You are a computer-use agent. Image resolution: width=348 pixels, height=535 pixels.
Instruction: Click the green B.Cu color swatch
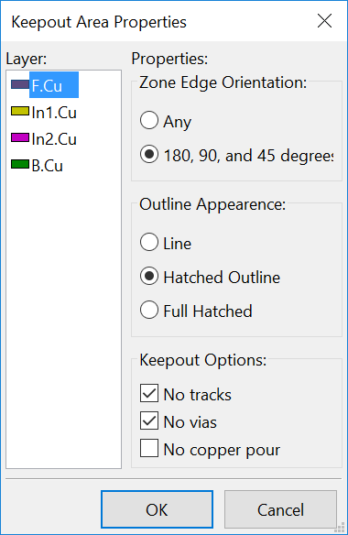pos(20,164)
